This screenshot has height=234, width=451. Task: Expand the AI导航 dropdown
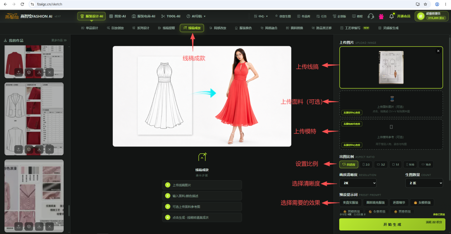tap(196, 16)
